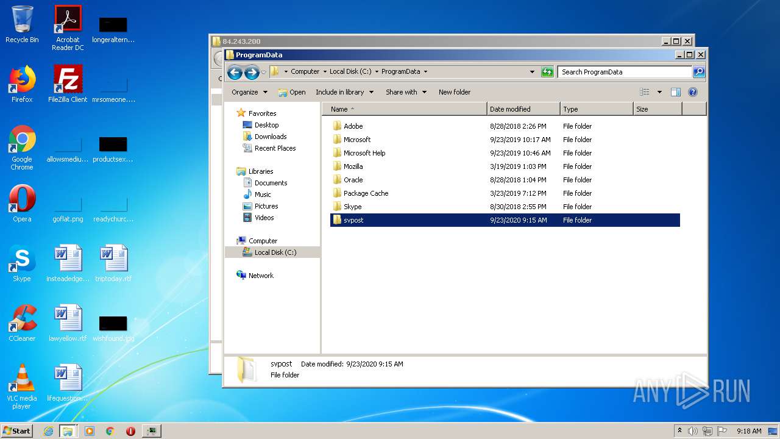This screenshot has height=439, width=780.
Task: Expand the recent pages dropdown next to Forward
Action: click(263, 73)
